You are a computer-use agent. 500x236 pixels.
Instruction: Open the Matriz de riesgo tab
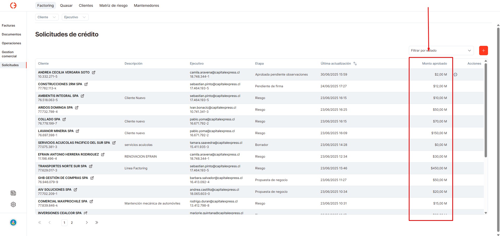(x=113, y=5)
